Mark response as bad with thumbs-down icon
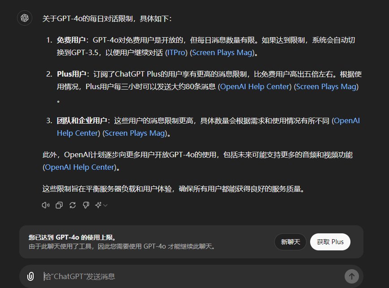This screenshot has height=288, width=389. (86, 205)
